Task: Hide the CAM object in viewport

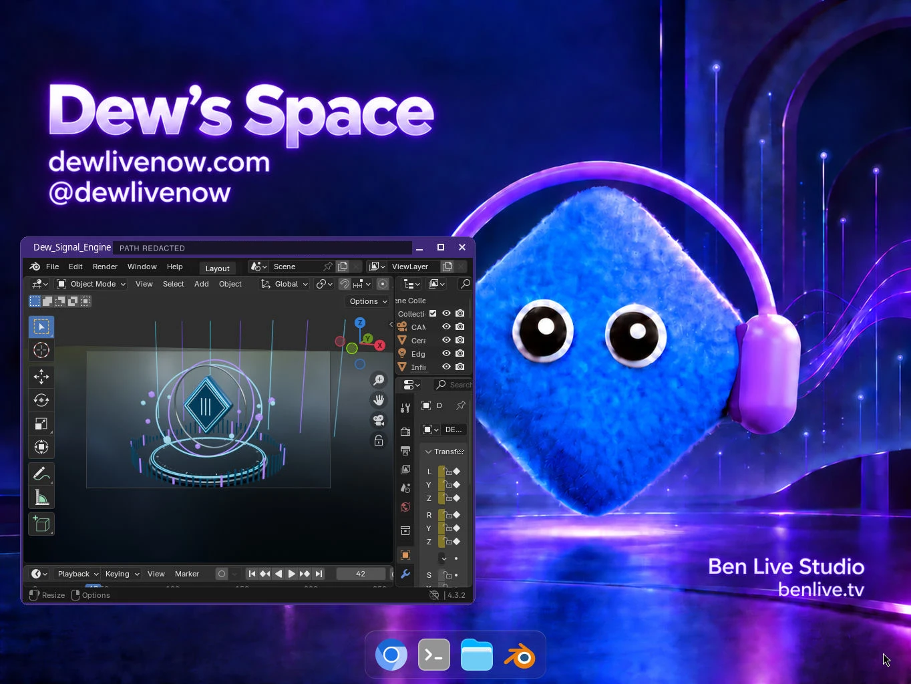Action: tap(446, 327)
